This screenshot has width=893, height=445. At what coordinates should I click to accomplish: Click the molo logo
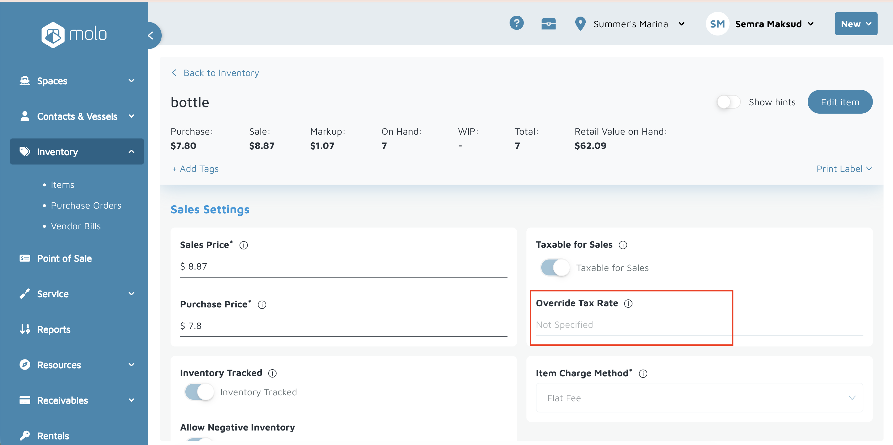[74, 34]
